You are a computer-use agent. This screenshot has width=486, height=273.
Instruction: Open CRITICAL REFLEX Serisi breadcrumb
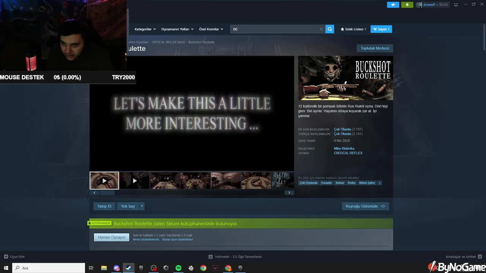[168, 42]
